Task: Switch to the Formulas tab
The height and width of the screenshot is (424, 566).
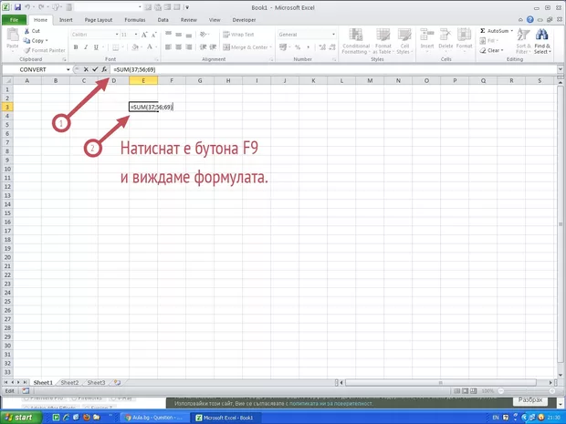Action: point(135,20)
